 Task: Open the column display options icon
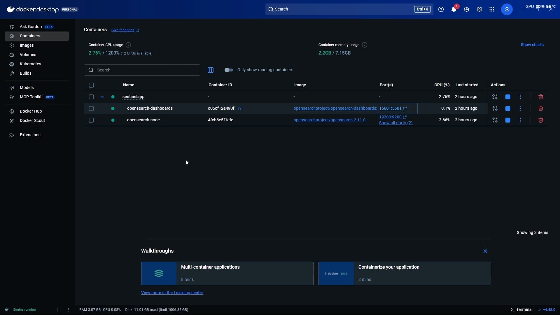pyautogui.click(x=211, y=70)
